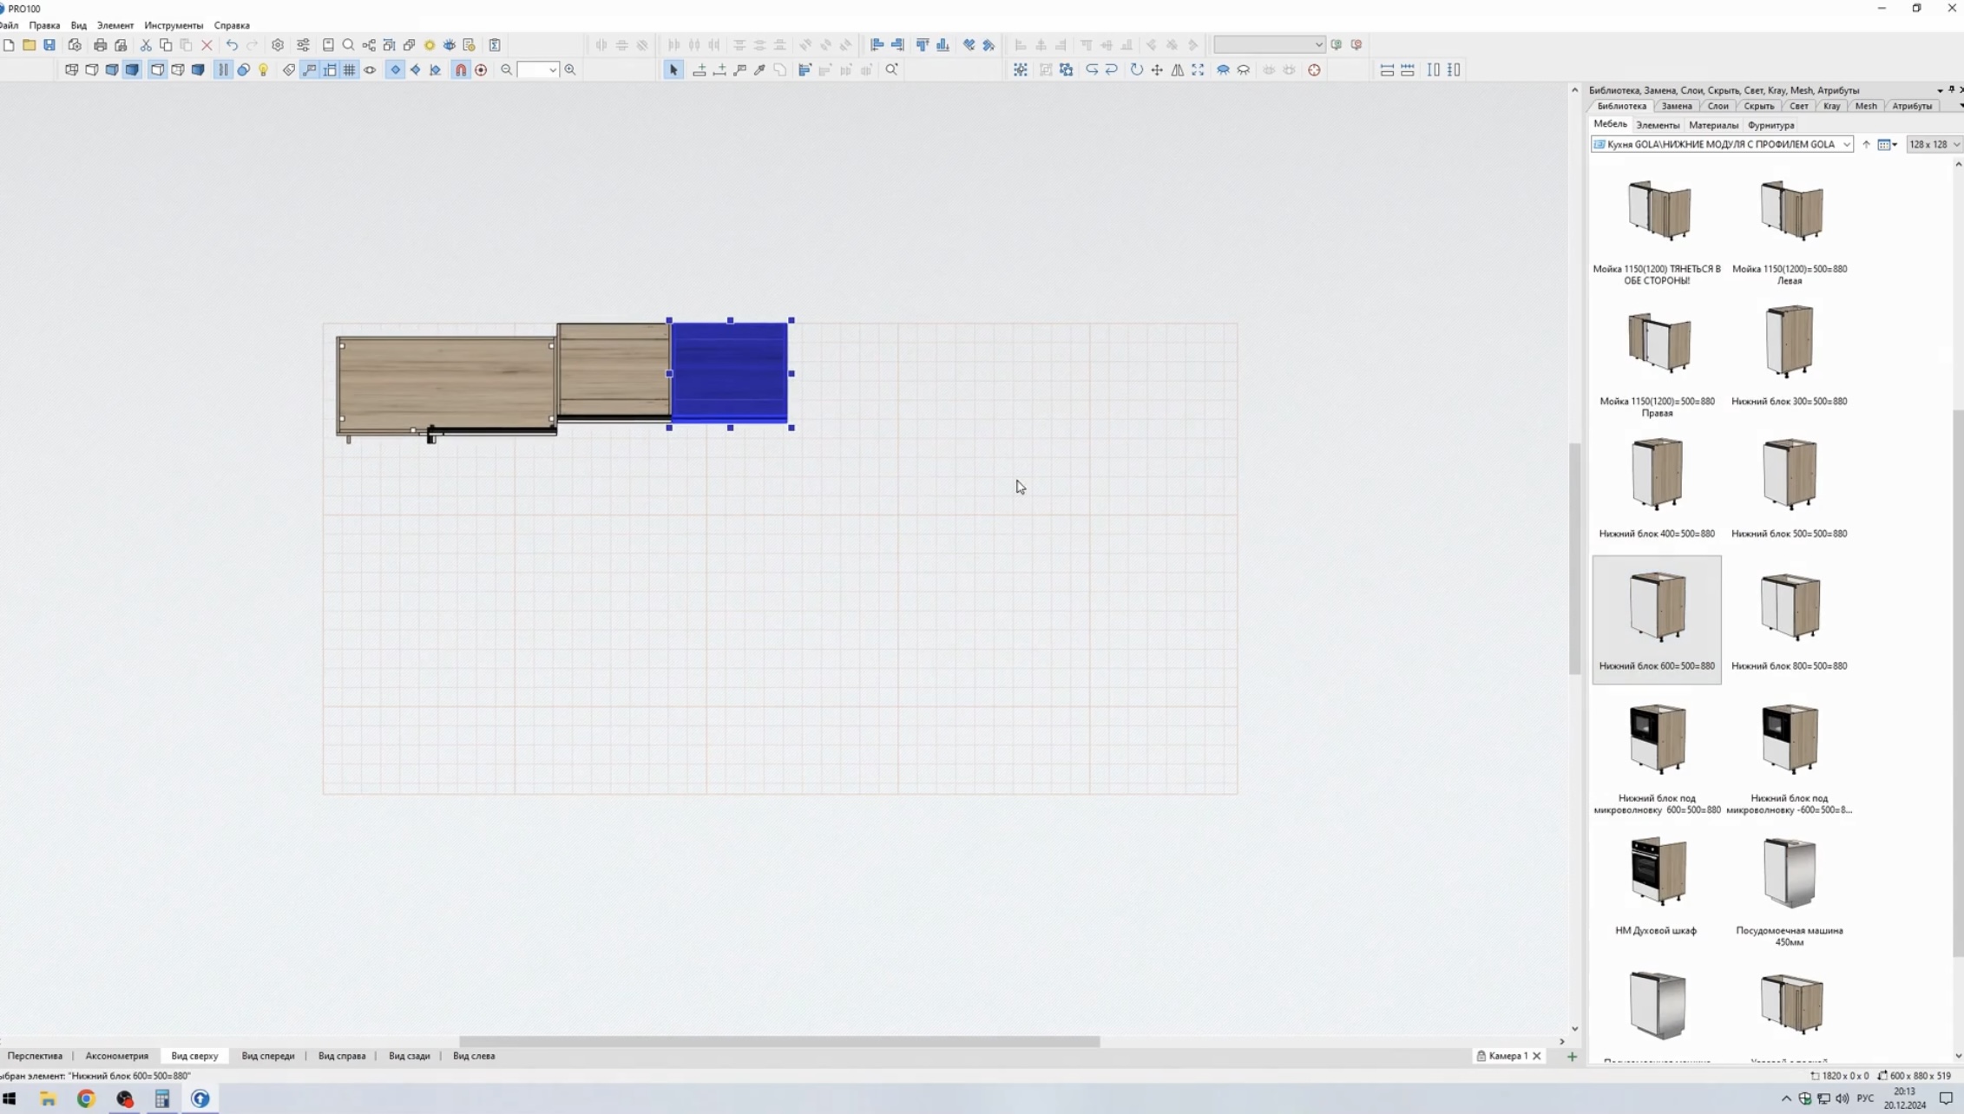The width and height of the screenshot is (1964, 1114).
Task: Activate the move cross-arrows tool
Action: pyautogui.click(x=1157, y=70)
